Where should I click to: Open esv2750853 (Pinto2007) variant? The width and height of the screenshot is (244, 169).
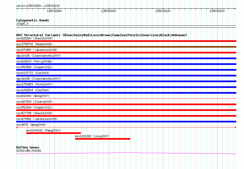[35, 84]
